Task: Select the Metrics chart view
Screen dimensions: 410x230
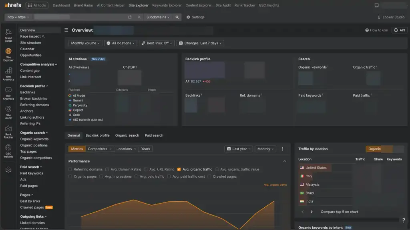Action: tap(77, 149)
